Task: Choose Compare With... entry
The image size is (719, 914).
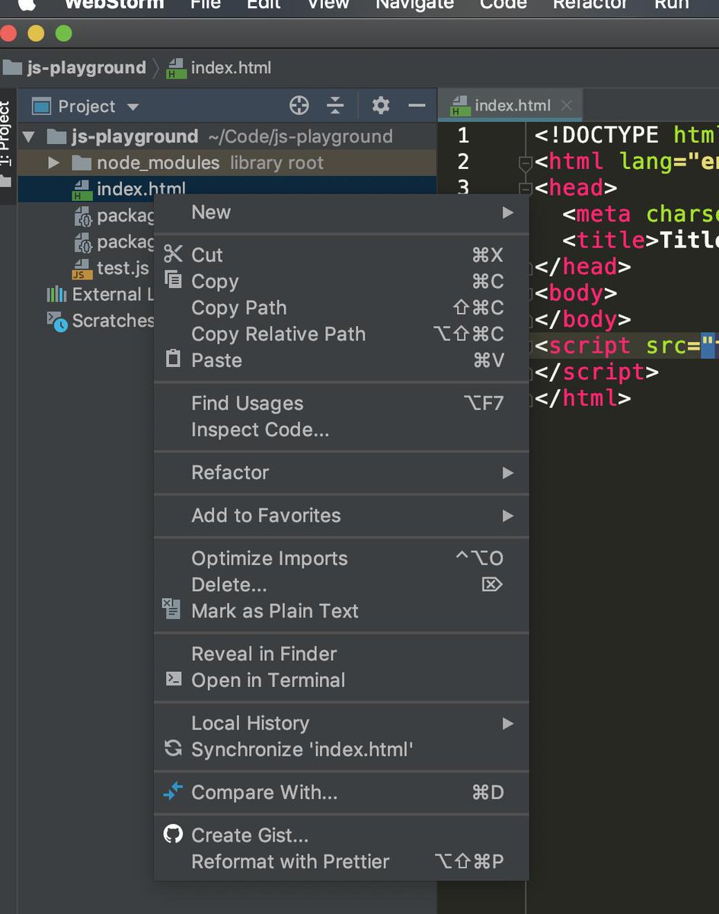Action: coord(341,793)
